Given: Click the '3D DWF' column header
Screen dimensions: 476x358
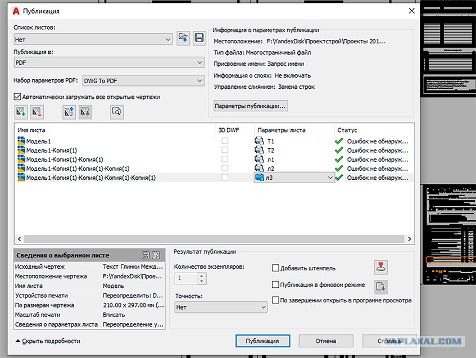Looking at the screenshot, I should click(229, 130).
